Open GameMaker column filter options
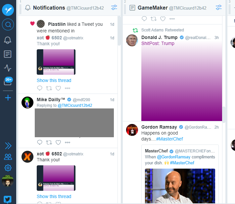Screen dimensions: 235x204 pos(219,8)
